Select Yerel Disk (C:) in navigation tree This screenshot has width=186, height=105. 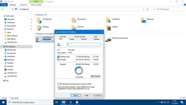click(x=12, y=73)
